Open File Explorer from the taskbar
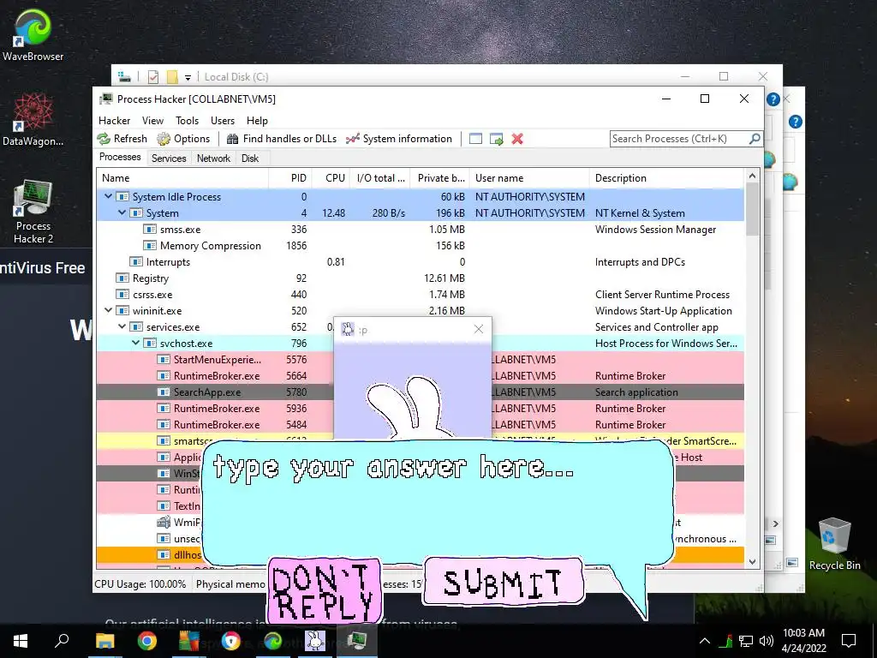Screen dimensions: 877x658 (x=104, y=641)
